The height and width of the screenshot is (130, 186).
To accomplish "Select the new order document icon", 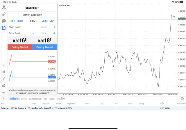I will (4, 28).
